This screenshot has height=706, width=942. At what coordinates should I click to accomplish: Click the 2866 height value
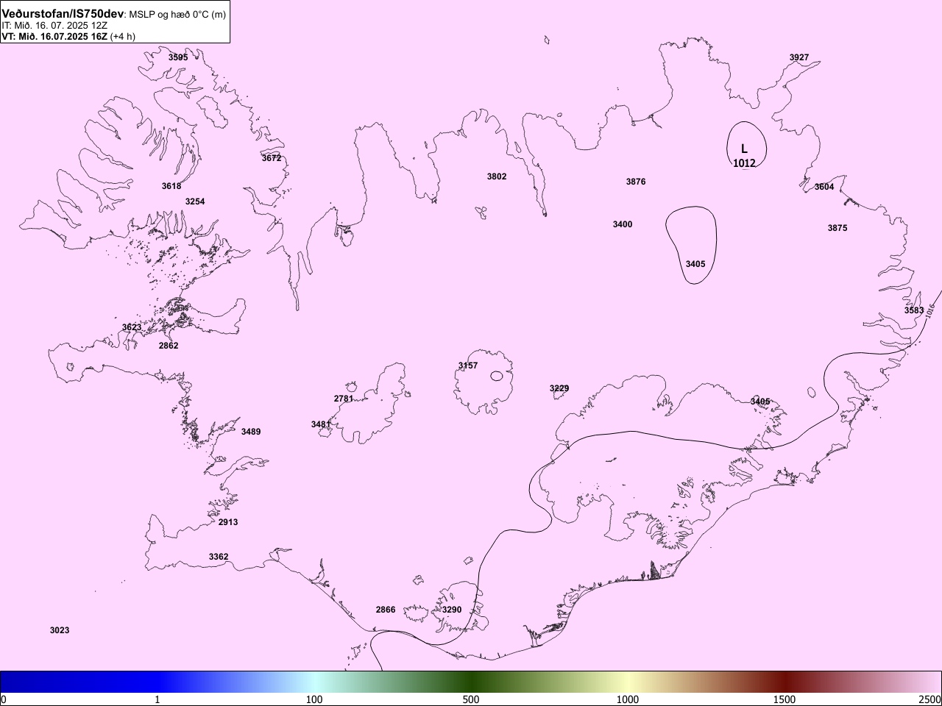point(386,610)
